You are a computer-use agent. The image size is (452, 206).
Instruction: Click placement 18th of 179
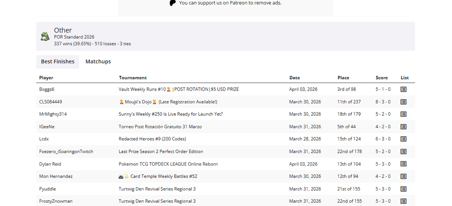tap(349, 114)
